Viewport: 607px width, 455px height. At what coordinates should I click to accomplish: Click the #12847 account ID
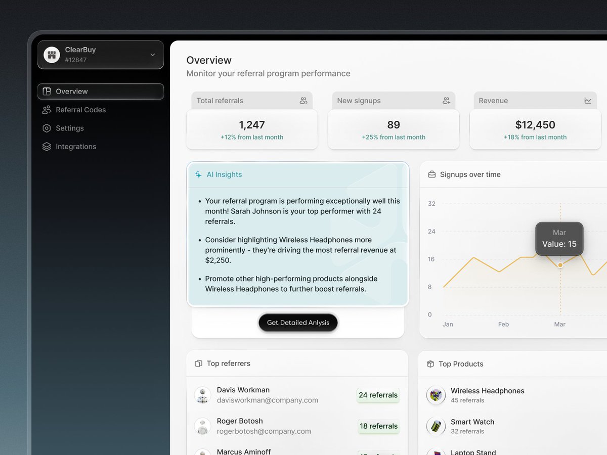click(76, 60)
